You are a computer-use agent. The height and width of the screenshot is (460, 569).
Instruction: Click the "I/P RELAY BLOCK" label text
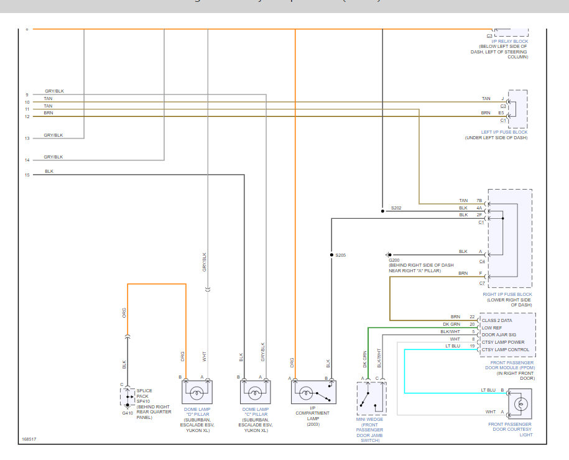pos(509,42)
